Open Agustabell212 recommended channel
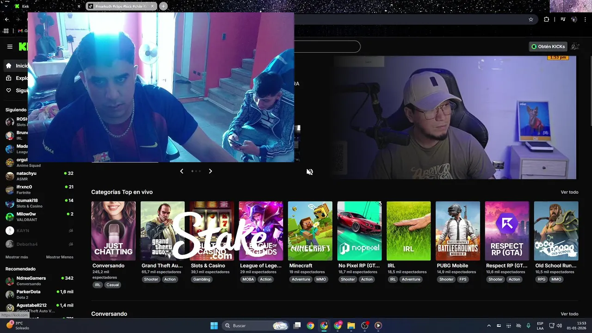 [39, 308]
